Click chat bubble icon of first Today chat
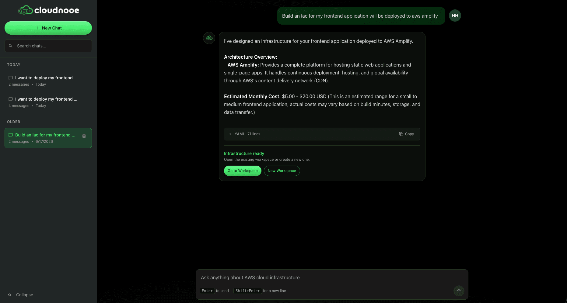This screenshot has width=567, height=303. (11, 78)
